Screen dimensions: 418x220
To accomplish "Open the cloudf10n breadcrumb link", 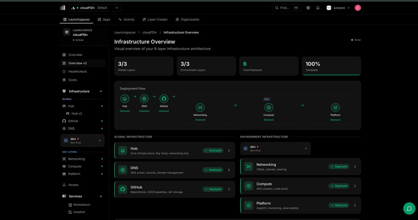I will 149,32.
